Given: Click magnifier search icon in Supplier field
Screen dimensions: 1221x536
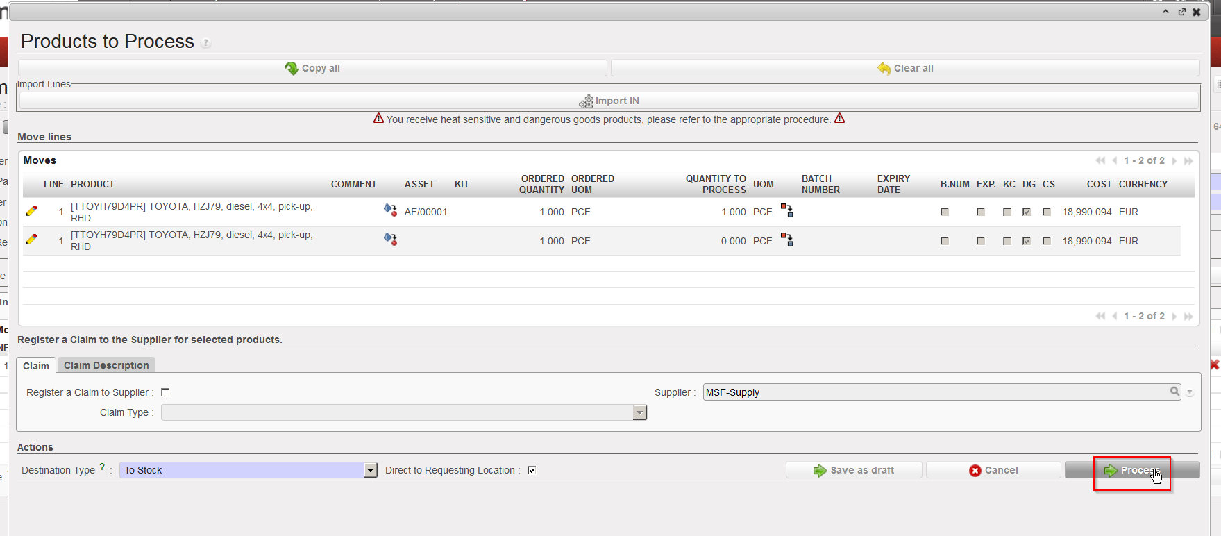Looking at the screenshot, I should click(1174, 392).
